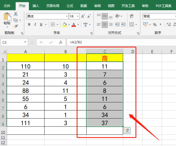
Task: Toggle middle vertical alignment
Action: [105, 16]
